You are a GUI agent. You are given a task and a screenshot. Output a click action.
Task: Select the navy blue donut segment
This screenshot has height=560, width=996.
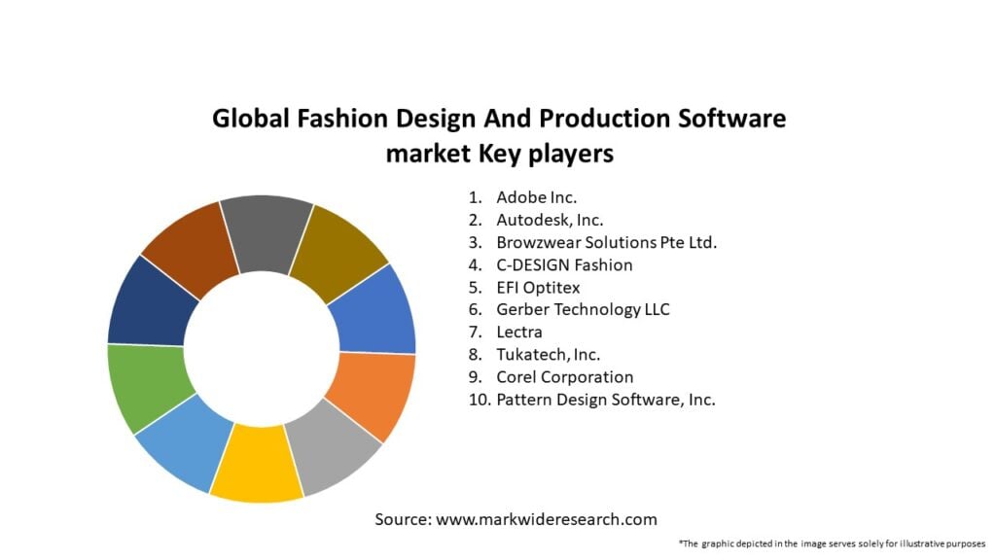[150, 301]
